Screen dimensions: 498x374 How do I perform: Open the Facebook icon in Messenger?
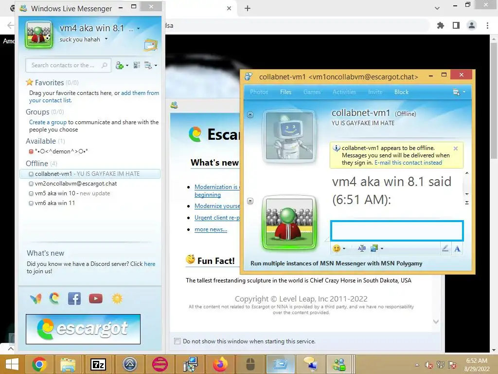click(x=74, y=299)
